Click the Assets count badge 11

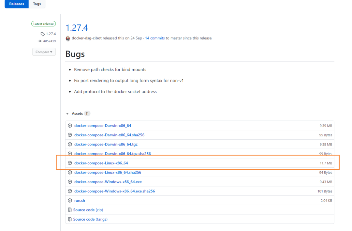click(x=87, y=114)
